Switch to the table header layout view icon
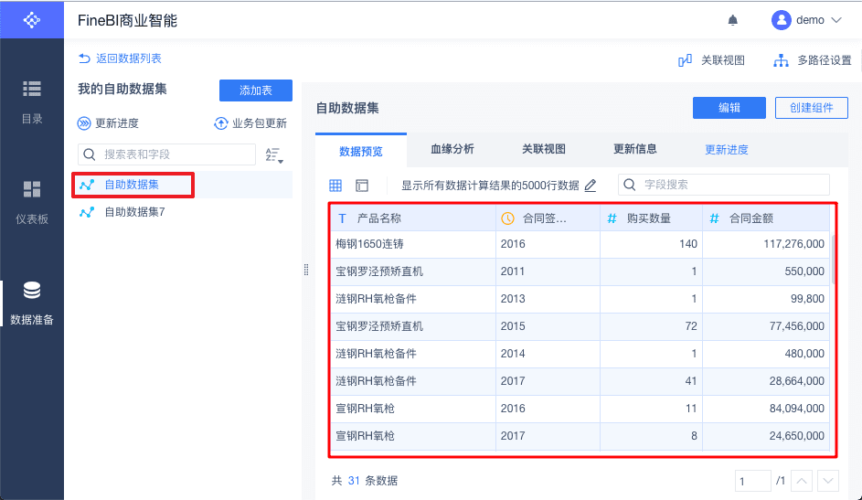Viewport: 862px width, 500px height. point(362,186)
